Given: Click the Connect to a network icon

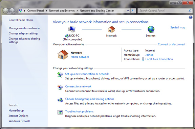Looking at the screenshot, I should 60,87.
